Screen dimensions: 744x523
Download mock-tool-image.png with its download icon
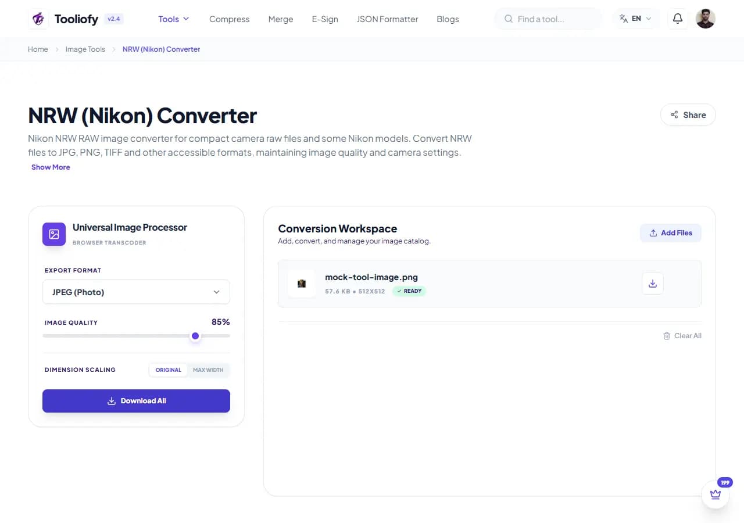[x=652, y=284]
